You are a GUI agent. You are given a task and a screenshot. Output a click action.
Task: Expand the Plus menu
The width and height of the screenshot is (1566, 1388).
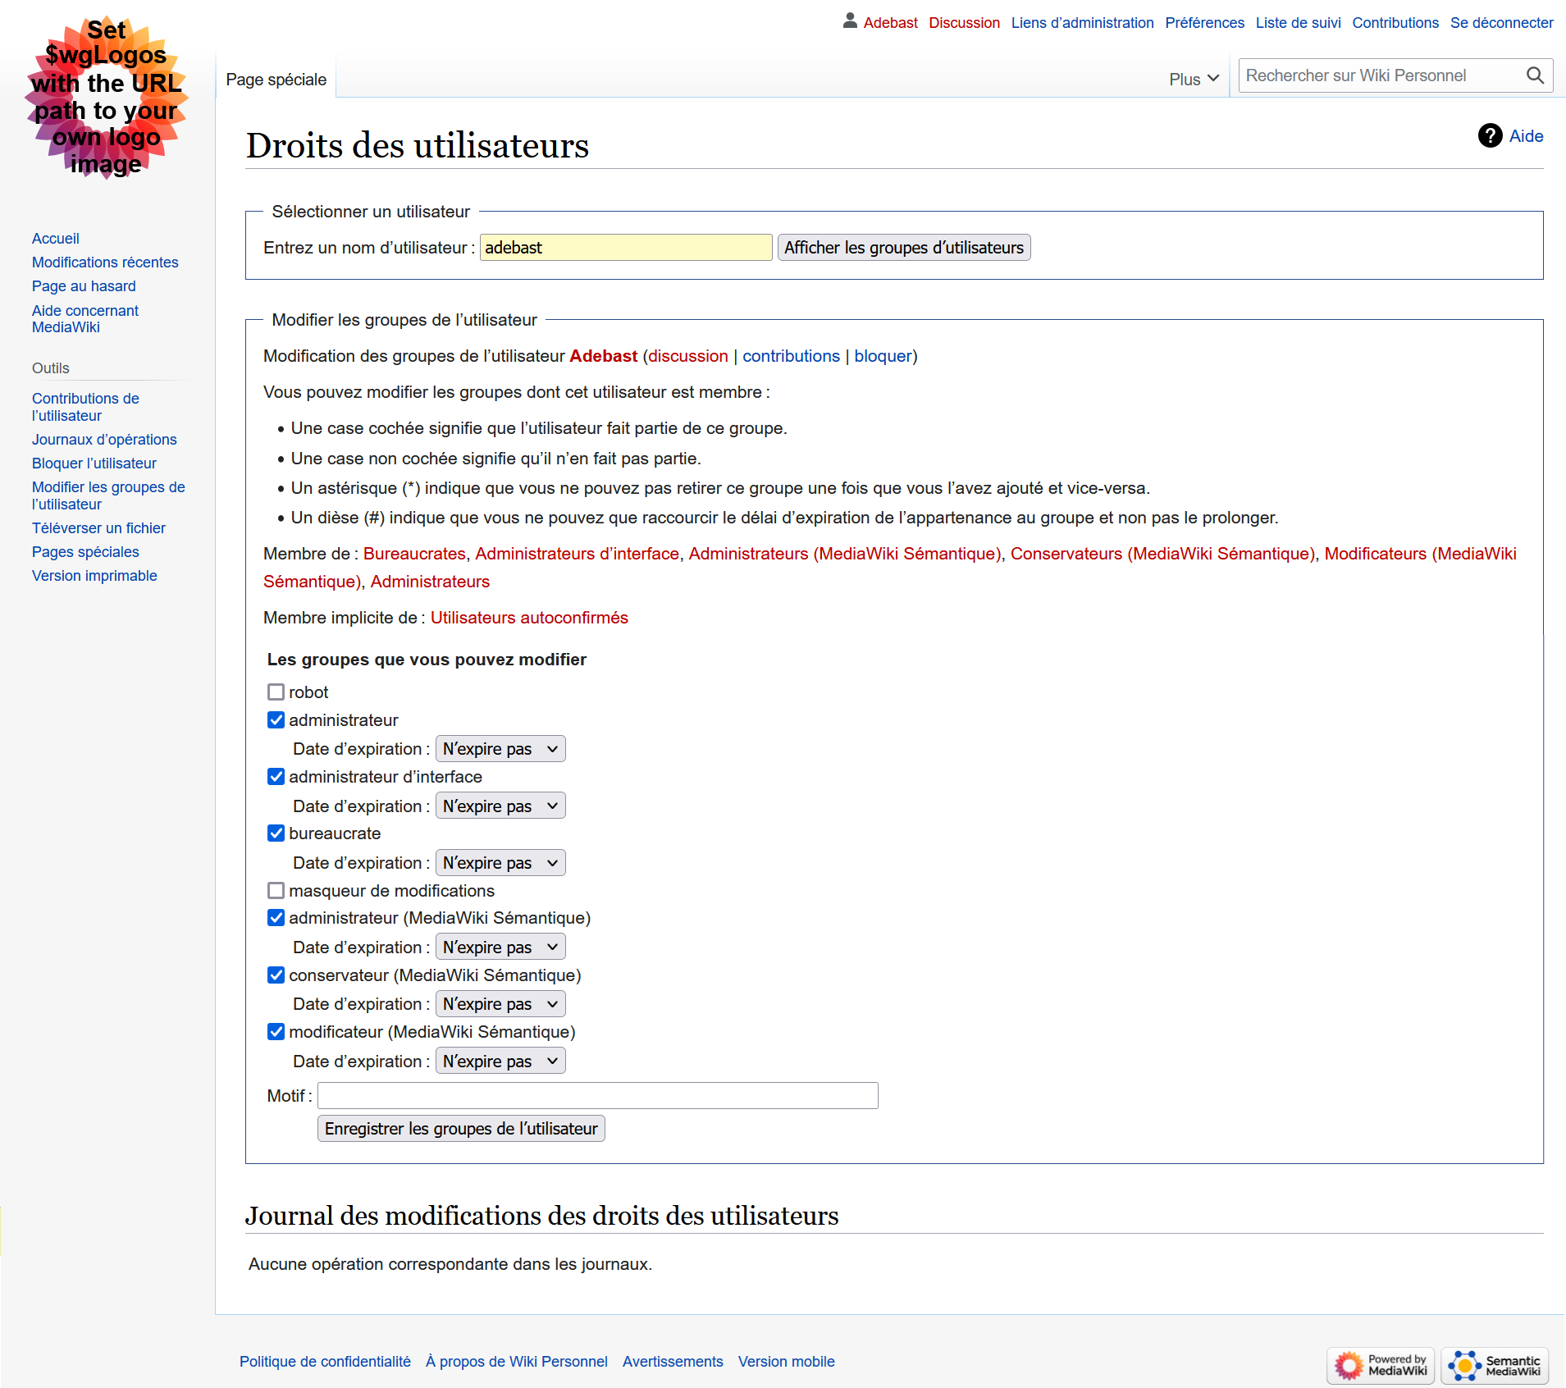pos(1194,79)
